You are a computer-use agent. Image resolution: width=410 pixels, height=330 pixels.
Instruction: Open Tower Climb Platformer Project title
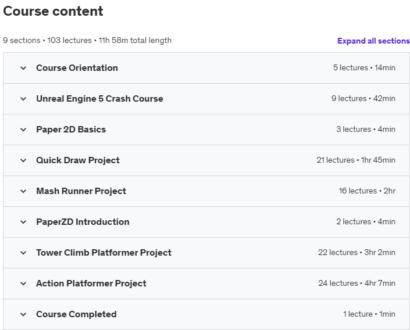pos(104,253)
